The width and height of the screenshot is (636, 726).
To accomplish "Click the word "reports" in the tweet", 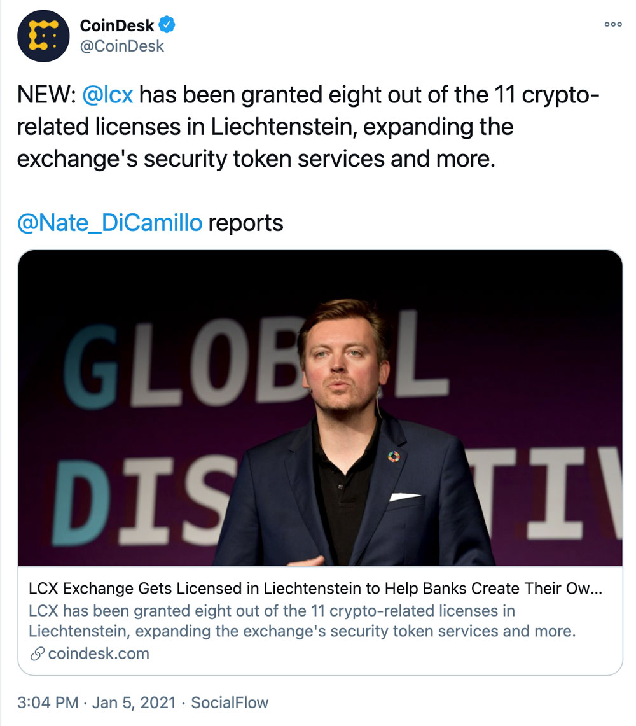I will [x=245, y=223].
